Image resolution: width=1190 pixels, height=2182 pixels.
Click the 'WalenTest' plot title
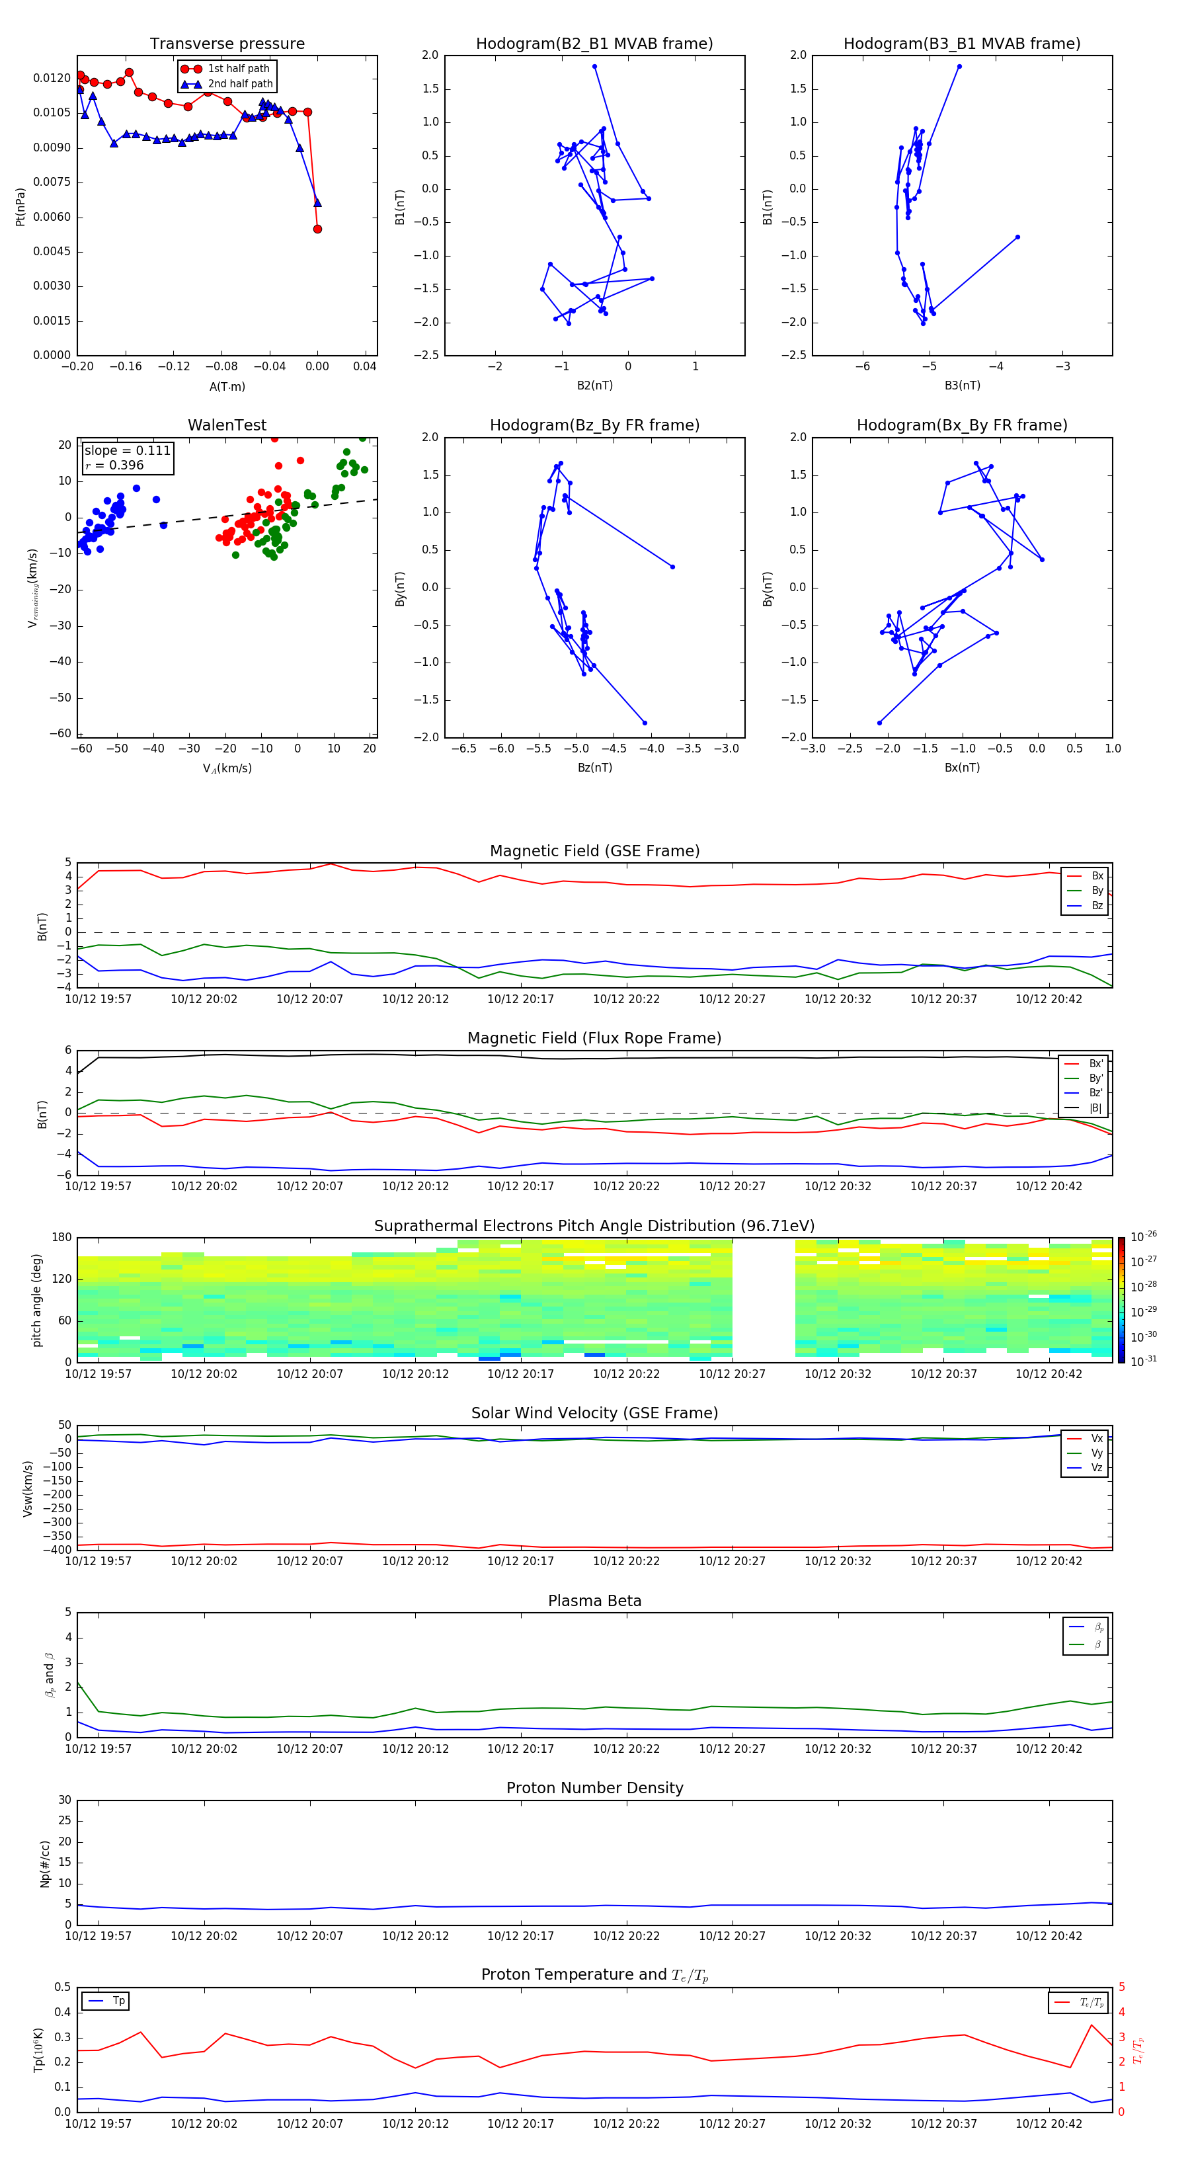pos(227,425)
